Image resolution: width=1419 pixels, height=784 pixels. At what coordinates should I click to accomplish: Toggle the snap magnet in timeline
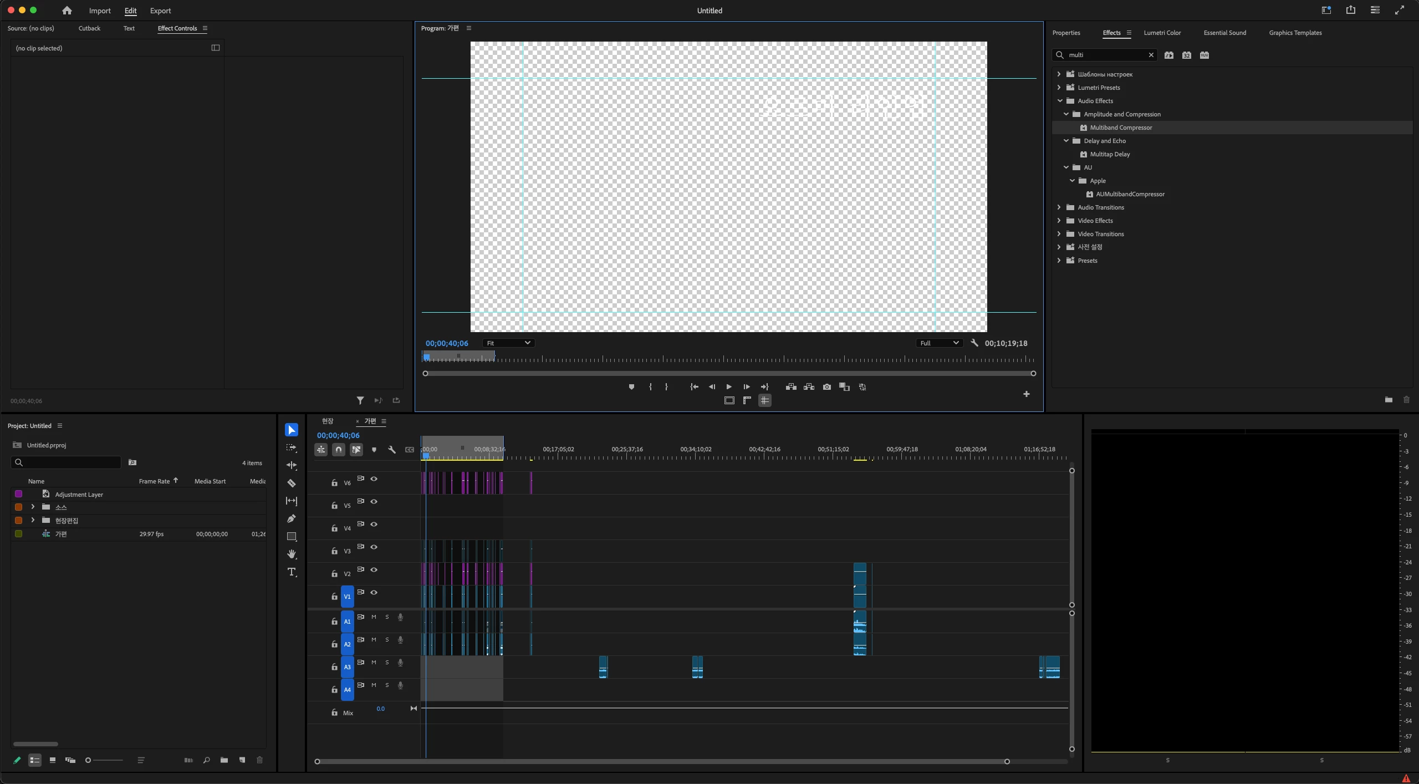(x=338, y=450)
